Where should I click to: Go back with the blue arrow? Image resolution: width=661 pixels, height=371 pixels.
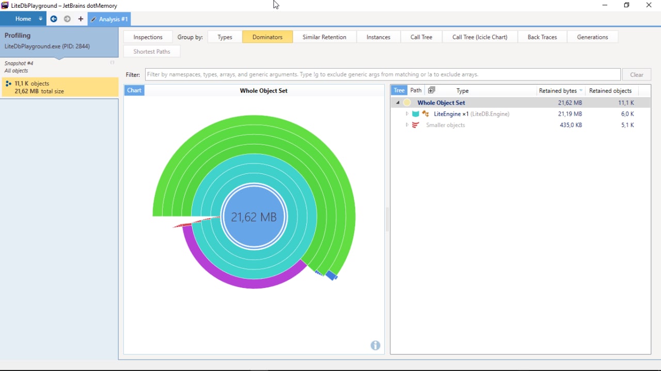pyautogui.click(x=54, y=19)
